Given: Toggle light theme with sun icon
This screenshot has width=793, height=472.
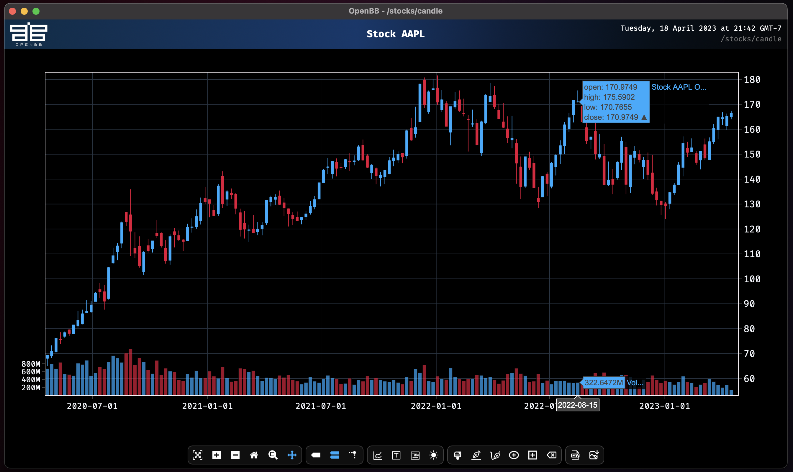Looking at the screenshot, I should point(434,455).
